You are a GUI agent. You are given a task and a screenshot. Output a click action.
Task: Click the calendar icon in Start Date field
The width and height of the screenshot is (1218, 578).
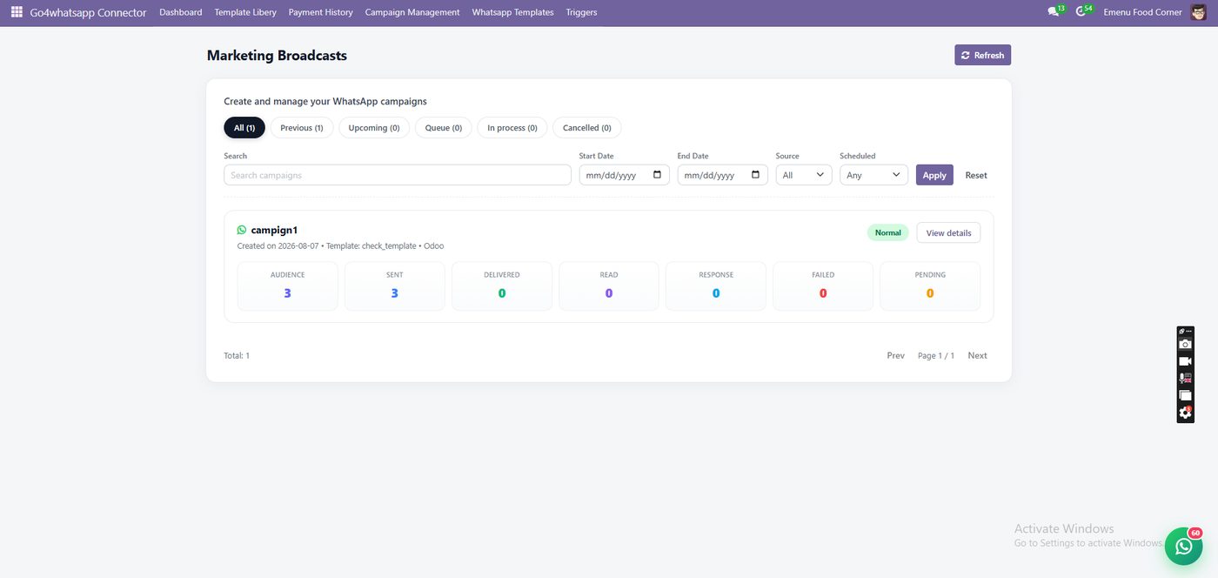coord(657,175)
